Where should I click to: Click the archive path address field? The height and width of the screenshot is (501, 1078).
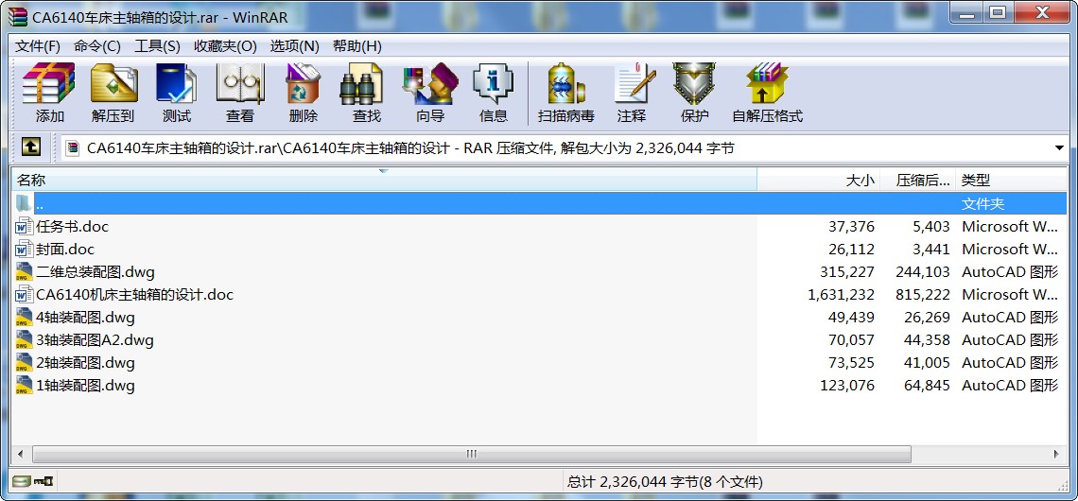pos(564,147)
